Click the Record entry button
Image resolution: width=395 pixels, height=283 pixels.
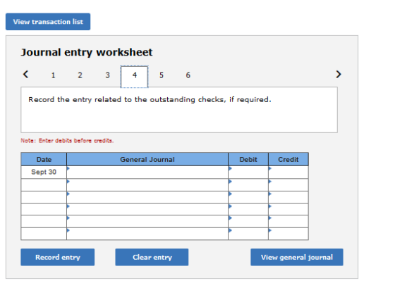(x=58, y=257)
